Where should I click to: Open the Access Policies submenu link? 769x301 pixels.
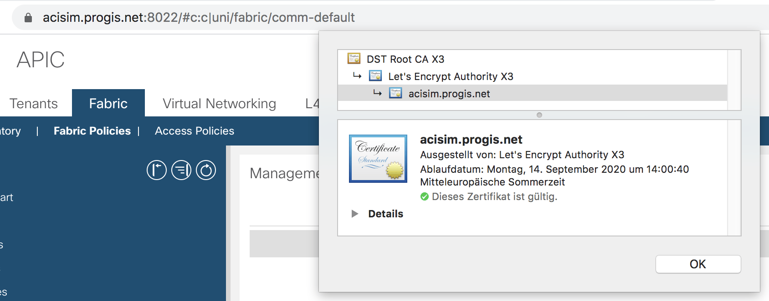[x=195, y=131]
